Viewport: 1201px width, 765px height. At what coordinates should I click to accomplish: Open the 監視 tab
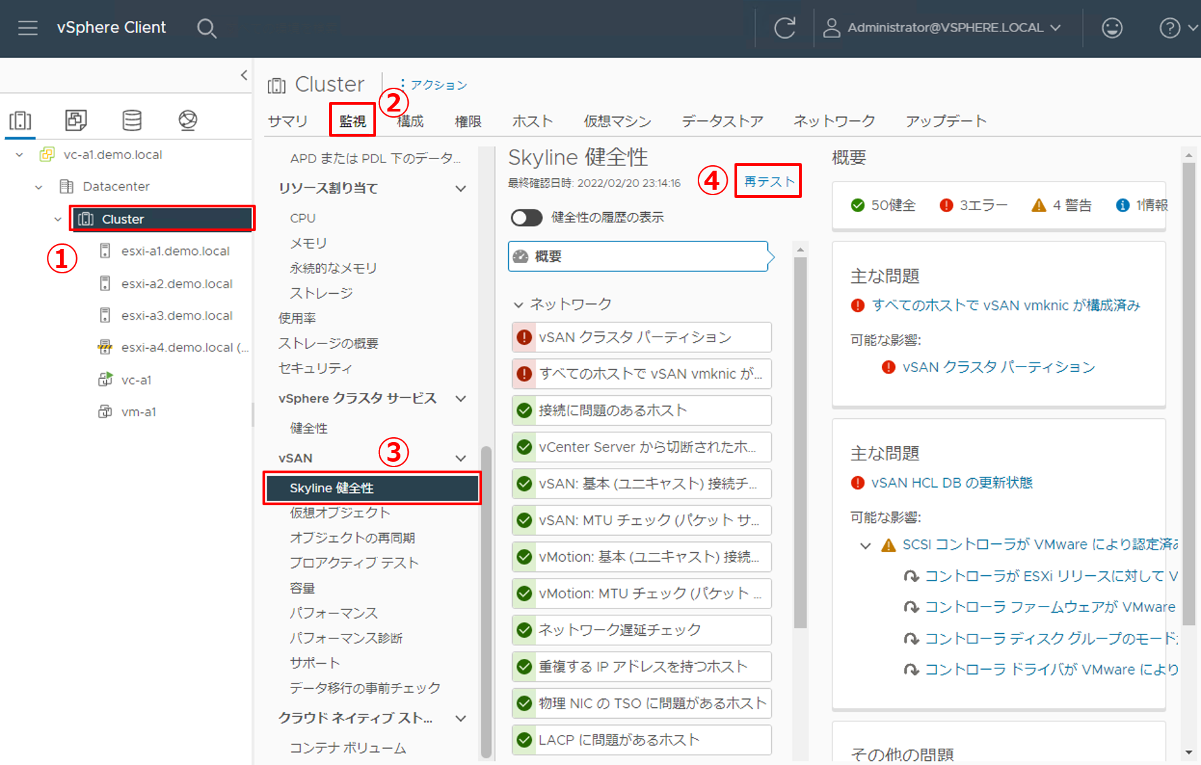click(x=352, y=121)
